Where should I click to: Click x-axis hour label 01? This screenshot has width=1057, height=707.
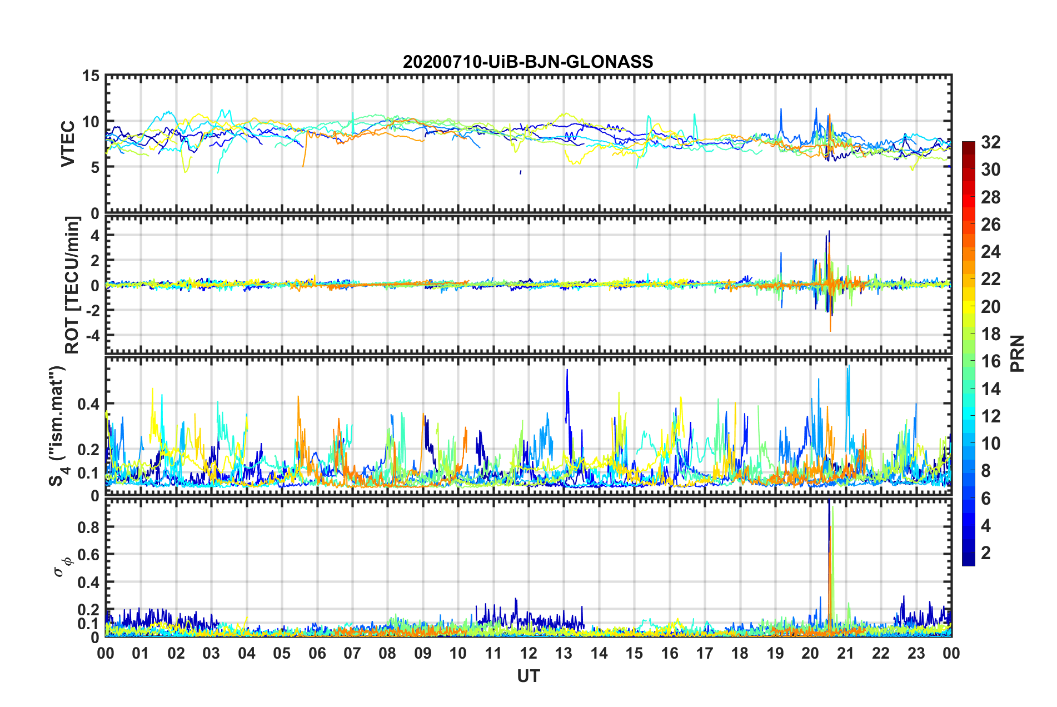tap(141, 653)
